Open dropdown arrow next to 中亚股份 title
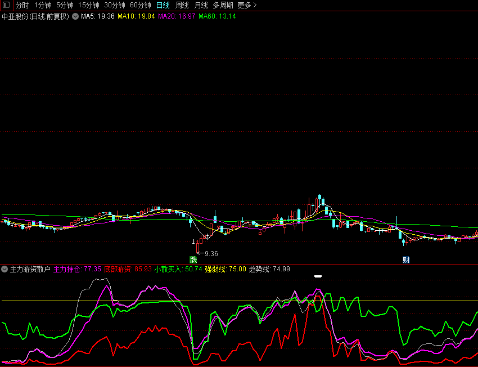The width and height of the screenshot is (478, 367). [x=75, y=16]
